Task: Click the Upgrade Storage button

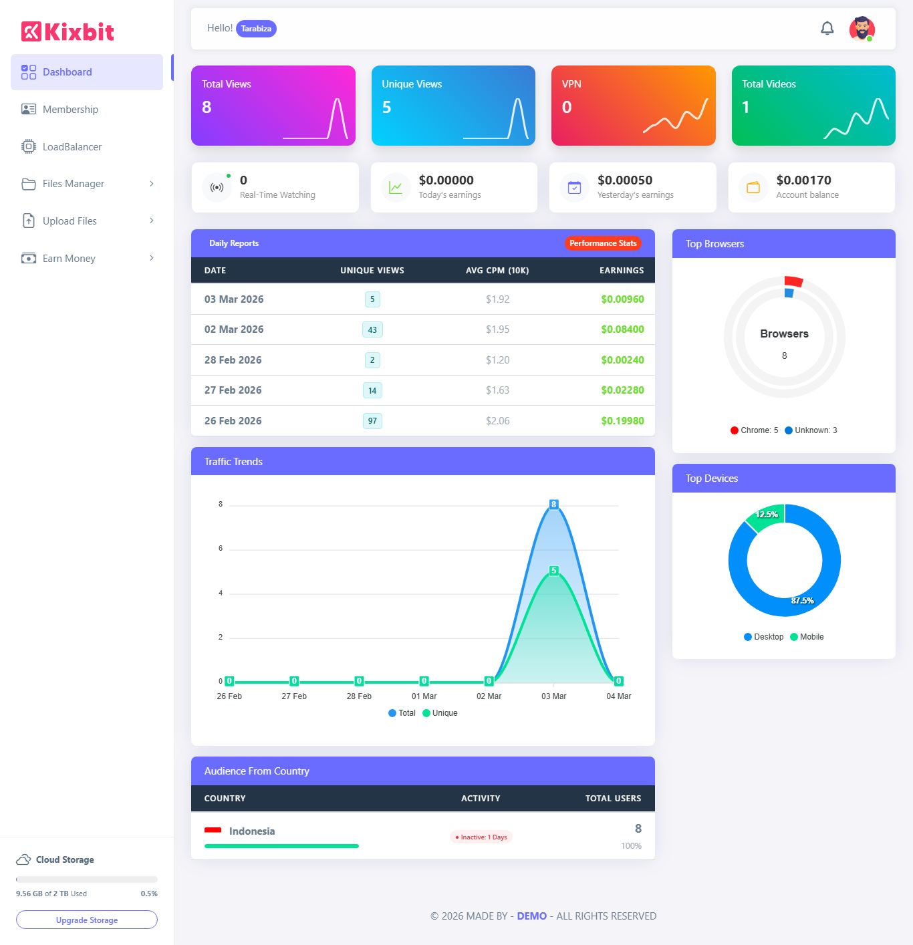Action: point(87,920)
